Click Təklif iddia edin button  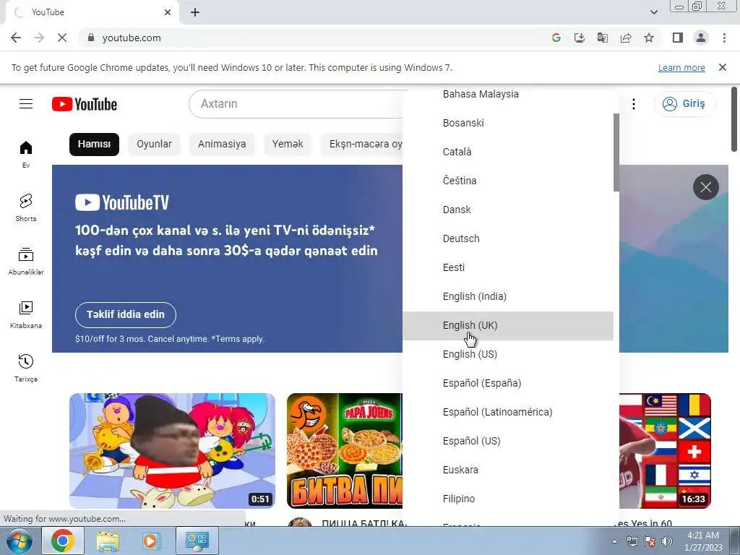(126, 315)
